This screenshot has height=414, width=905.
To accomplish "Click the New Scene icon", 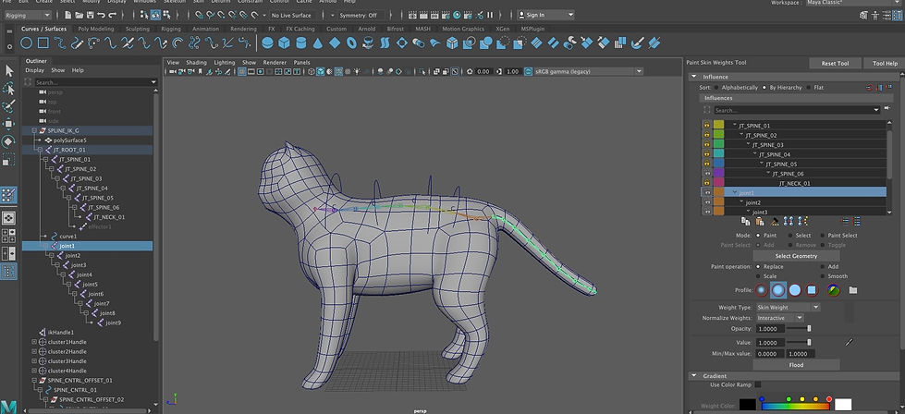I will pyautogui.click(x=68, y=15).
